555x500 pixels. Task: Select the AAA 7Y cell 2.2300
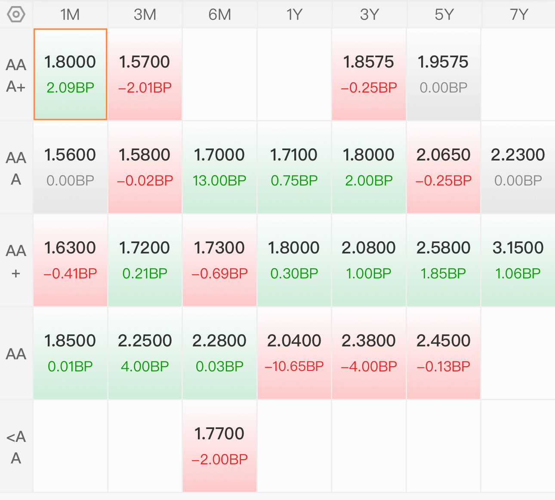(x=518, y=167)
